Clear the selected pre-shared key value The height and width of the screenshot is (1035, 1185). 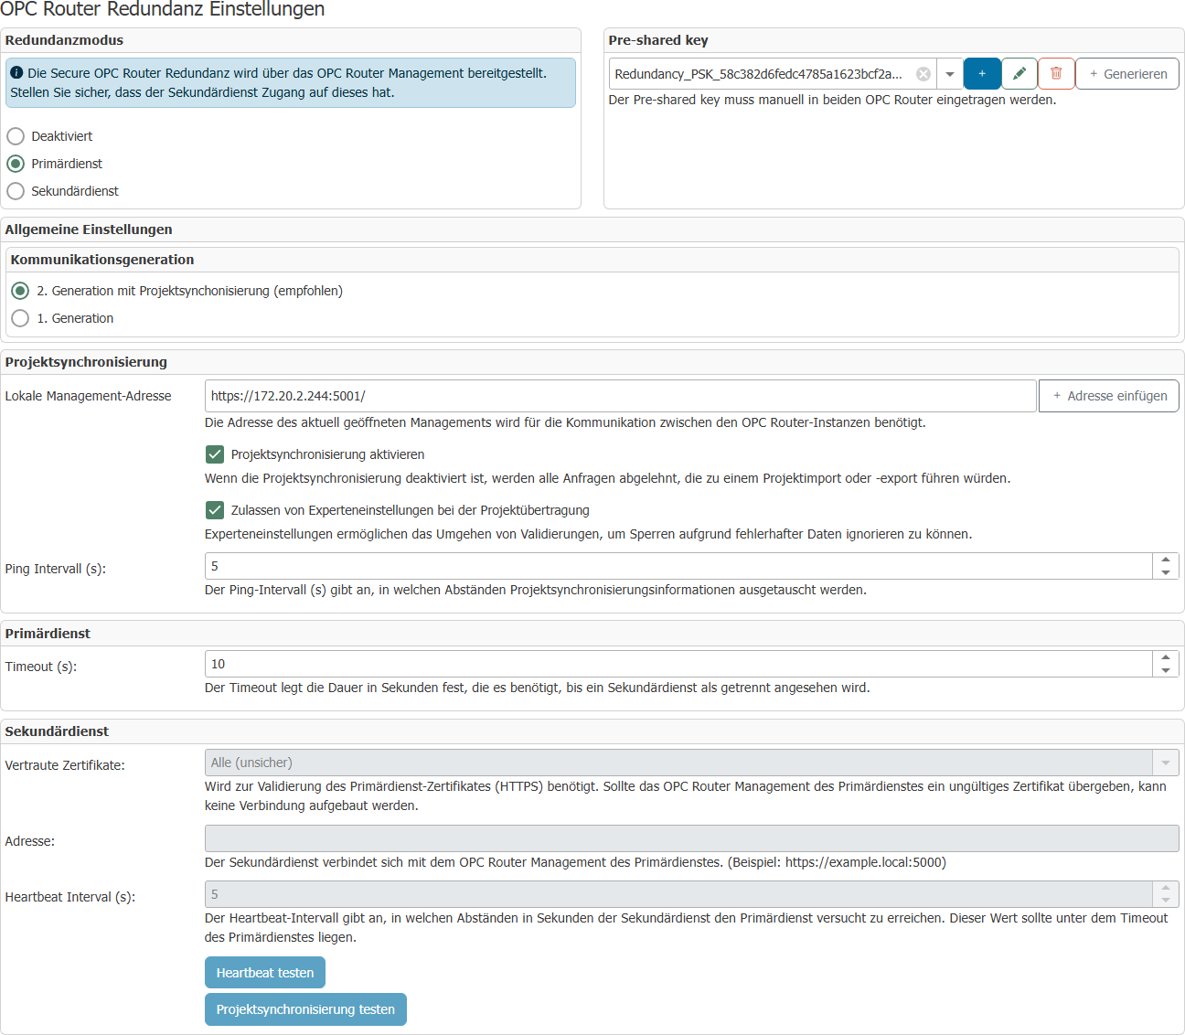[x=923, y=74]
